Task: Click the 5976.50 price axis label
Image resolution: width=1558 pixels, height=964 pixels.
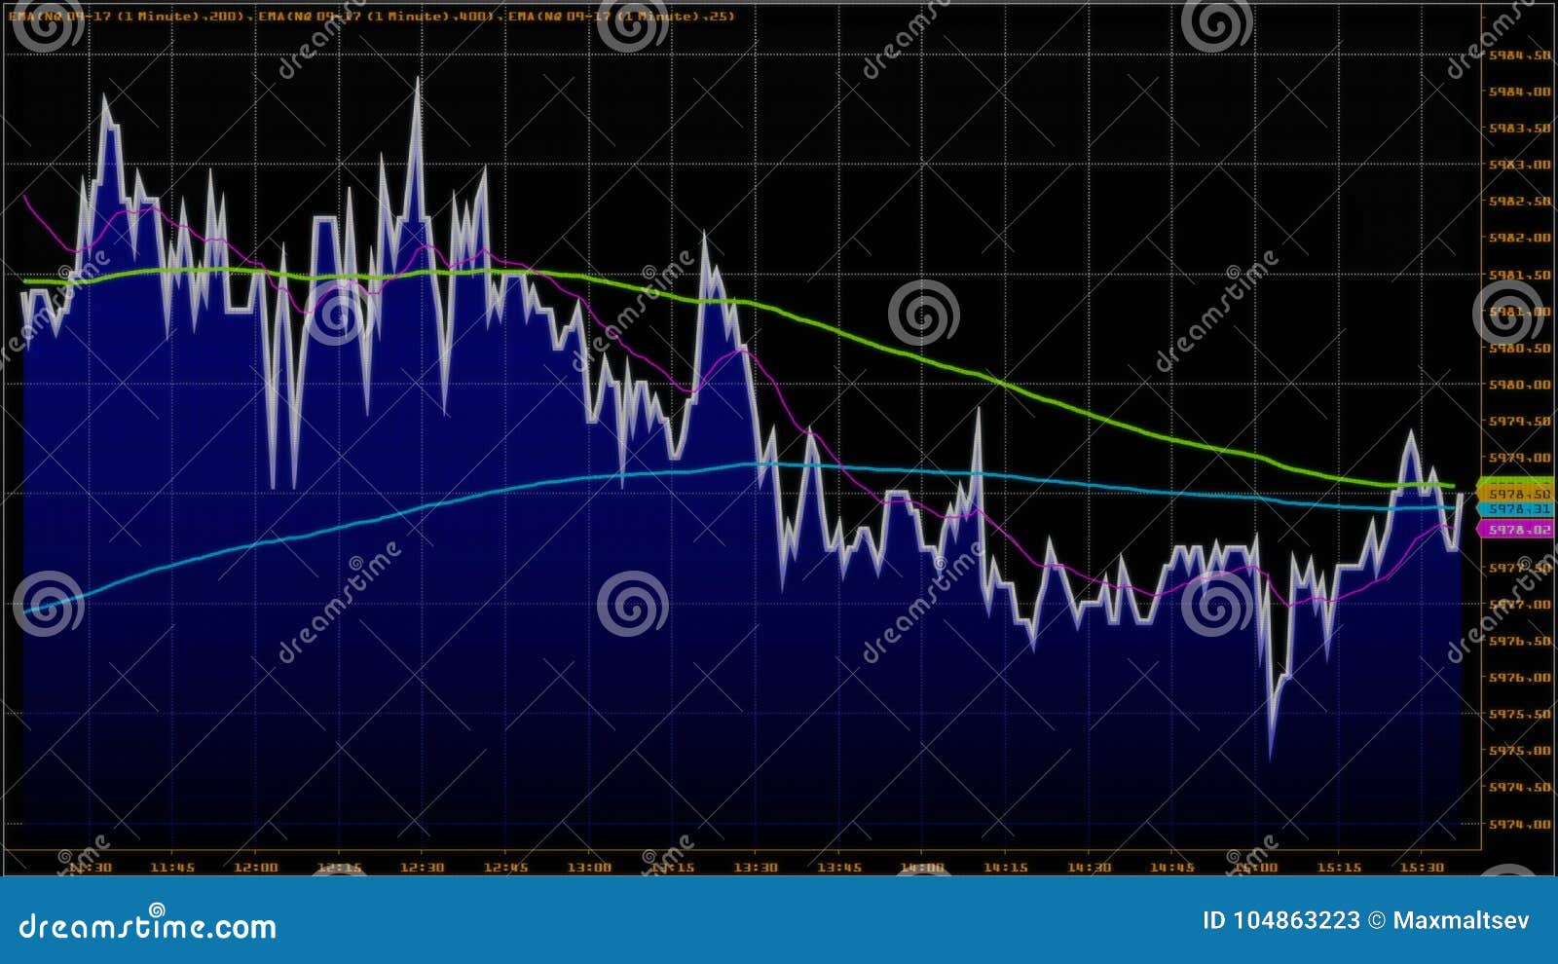Action: [x=1519, y=642]
